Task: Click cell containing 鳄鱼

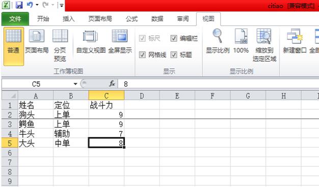Action: [x=36, y=124]
